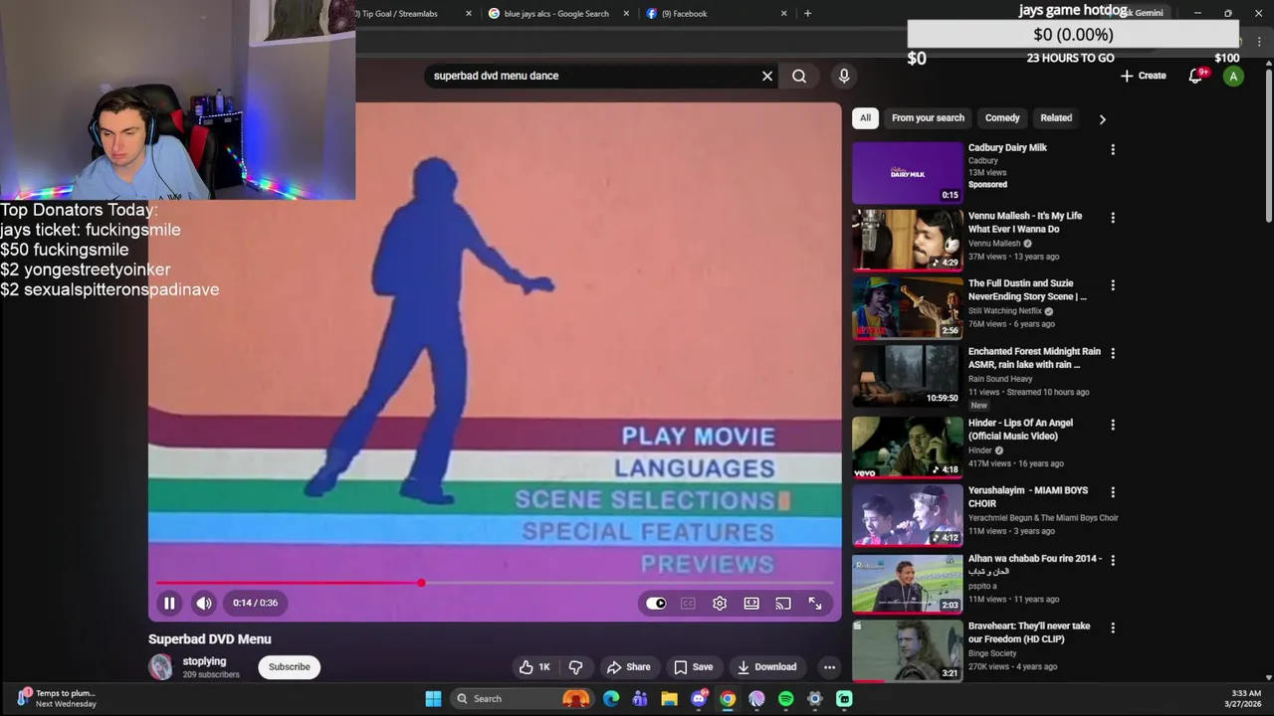Save the video to a playlist

point(693,667)
